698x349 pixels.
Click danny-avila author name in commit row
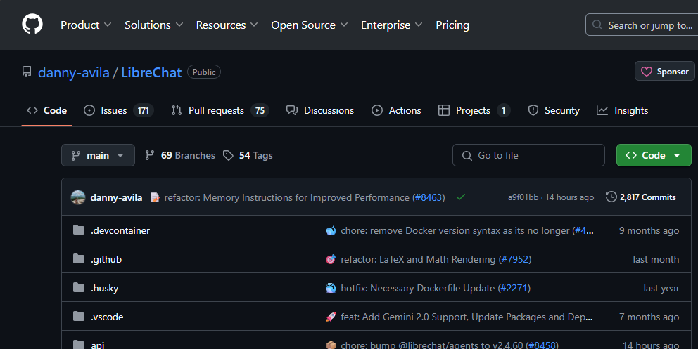pos(116,197)
